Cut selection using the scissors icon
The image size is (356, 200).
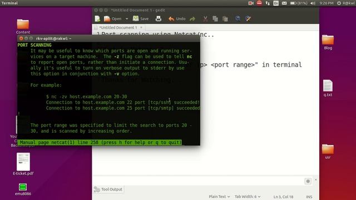coord(205,19)
